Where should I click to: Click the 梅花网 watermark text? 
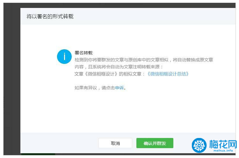pos(223,144)
